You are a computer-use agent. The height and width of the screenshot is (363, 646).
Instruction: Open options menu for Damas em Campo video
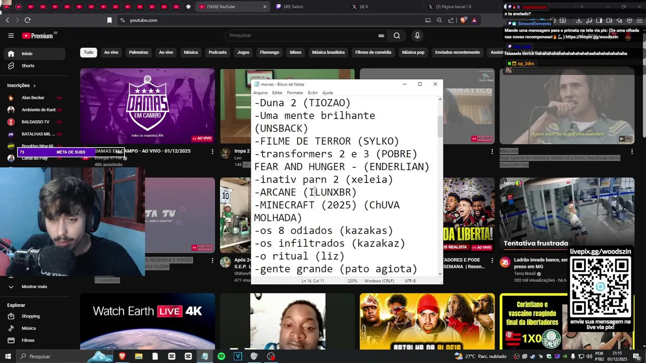click(212, 151)
